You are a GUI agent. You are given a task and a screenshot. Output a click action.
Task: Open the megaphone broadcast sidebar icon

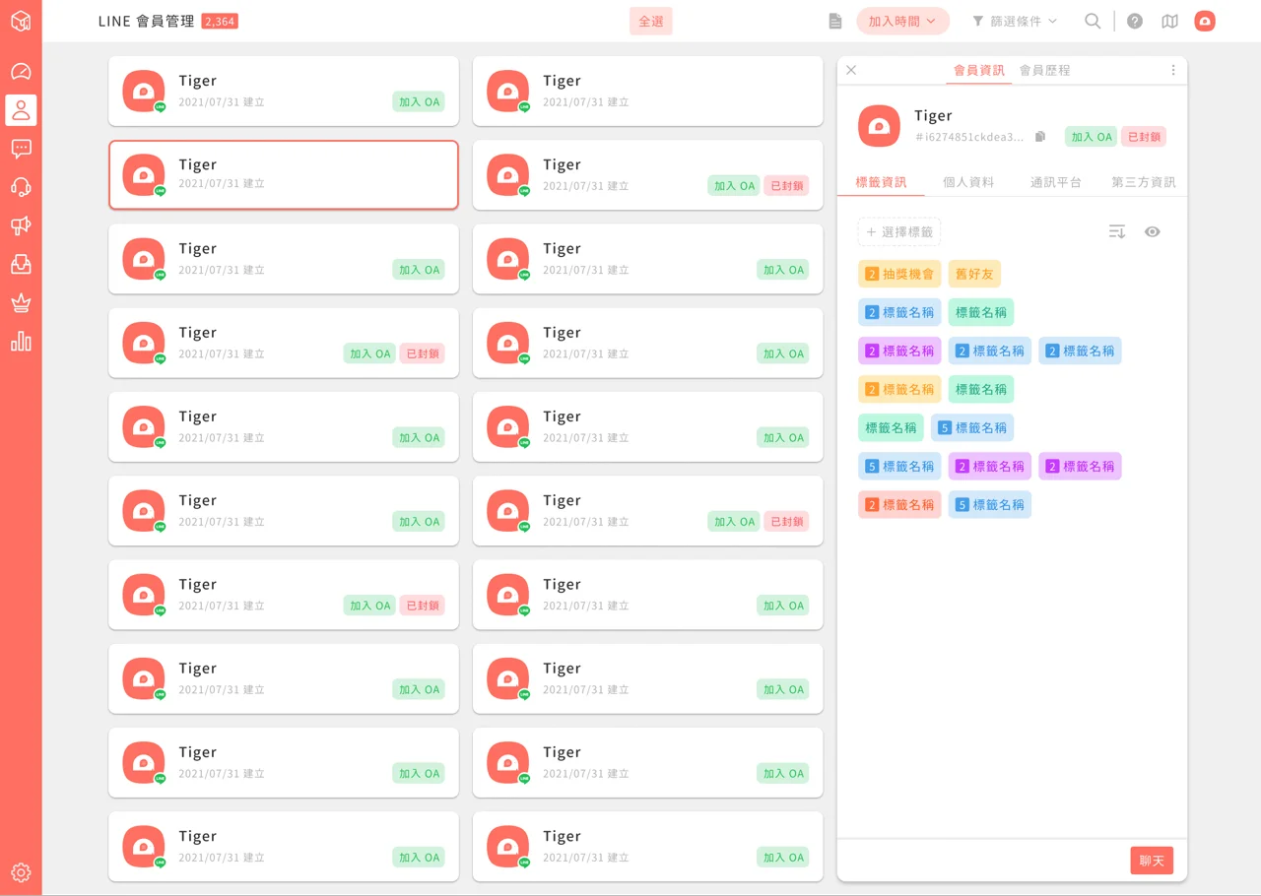[x=21, y=225]
